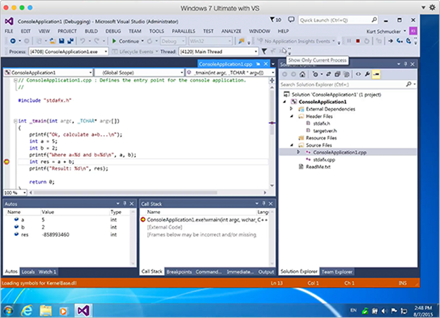Open the notifications flag showing 10

[276, 20]
